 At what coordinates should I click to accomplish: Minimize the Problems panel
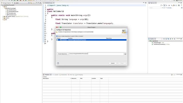(x=179, y=74)
